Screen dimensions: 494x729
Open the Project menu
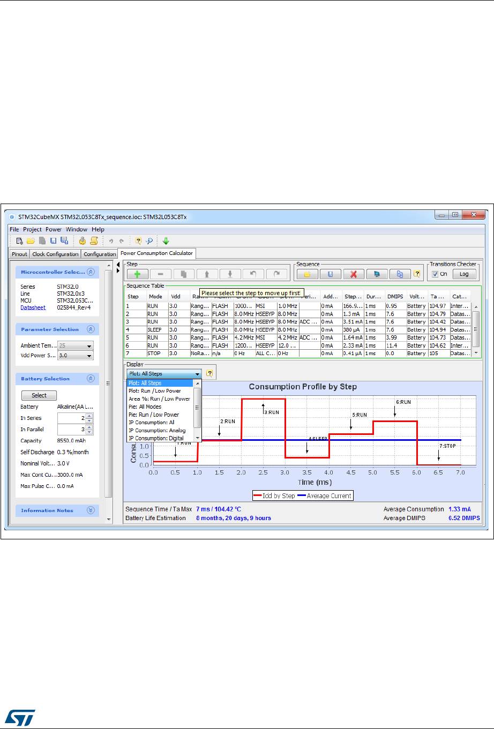coord(32,229)
